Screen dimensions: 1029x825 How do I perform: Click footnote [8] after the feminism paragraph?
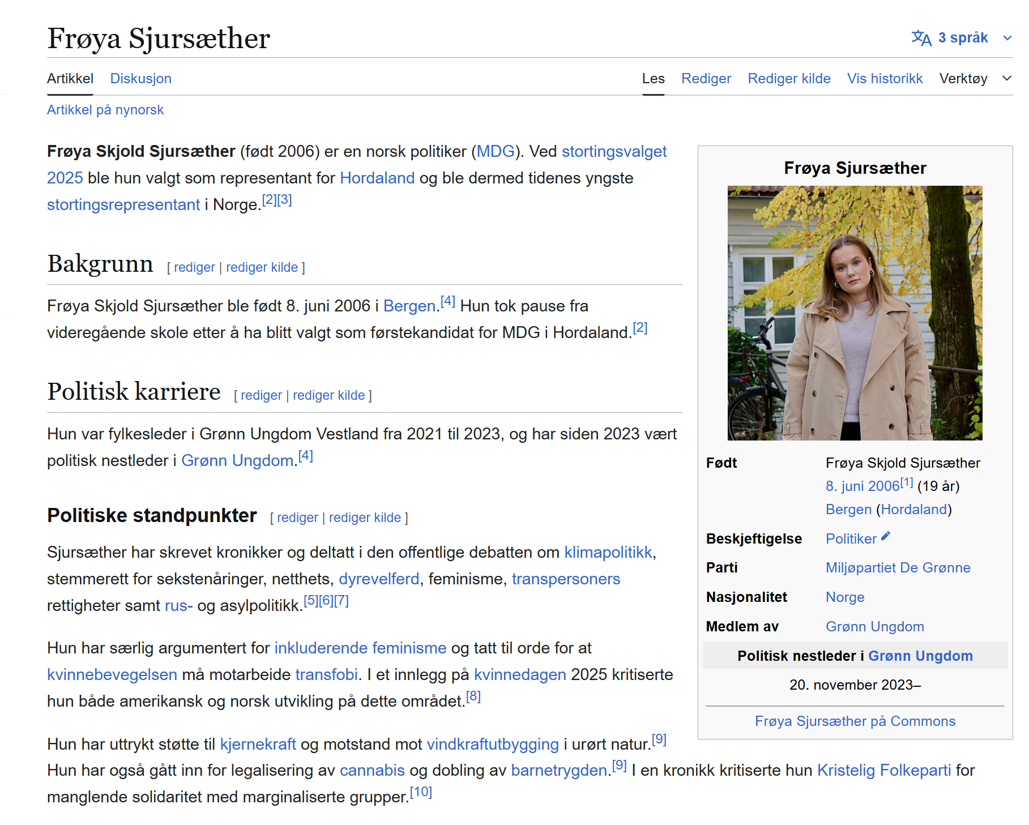click(x=473, y=696)
